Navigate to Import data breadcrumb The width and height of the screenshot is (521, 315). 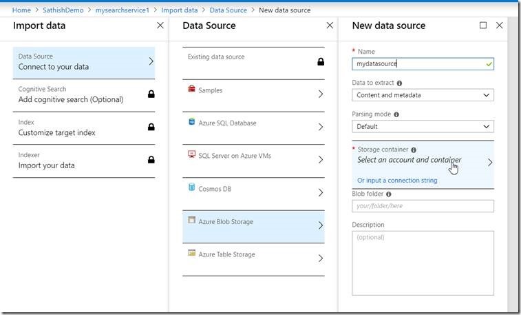click(180, 10)
